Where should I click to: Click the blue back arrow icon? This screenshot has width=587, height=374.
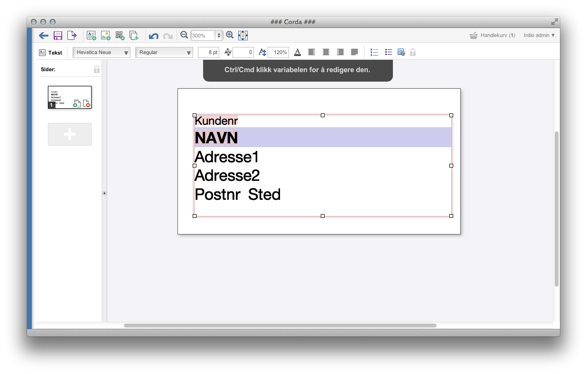44,36
